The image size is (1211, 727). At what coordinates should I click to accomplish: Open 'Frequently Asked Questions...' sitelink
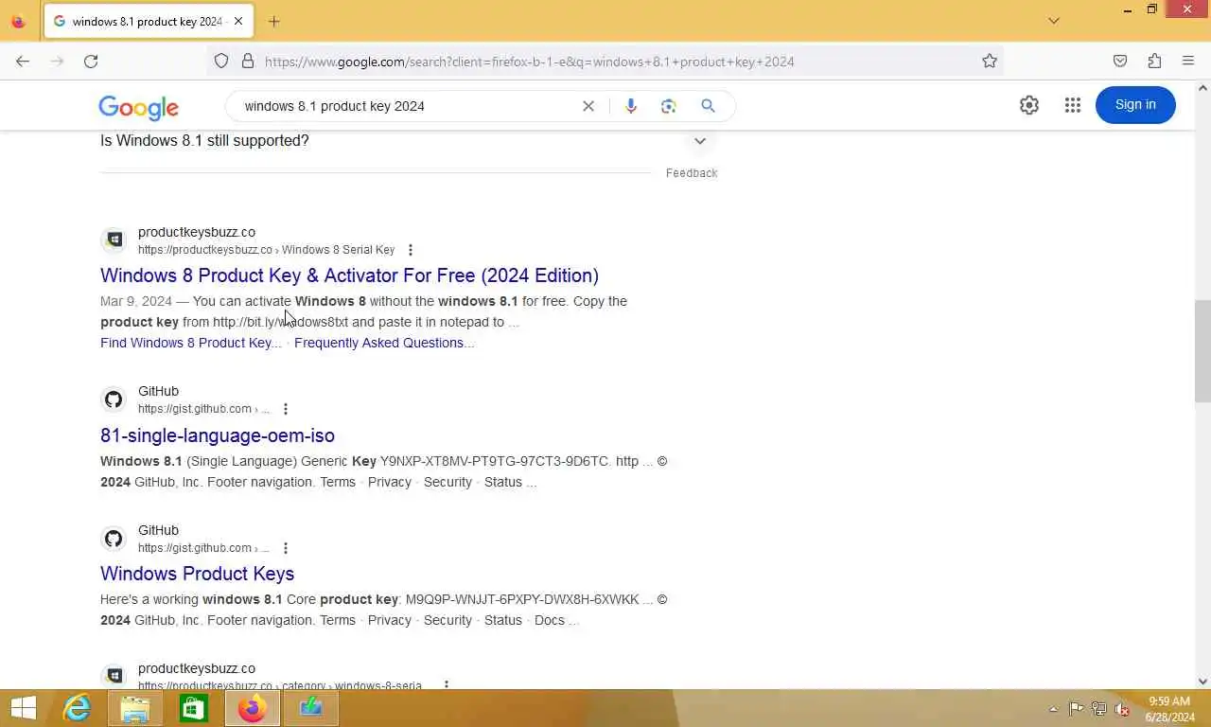click(384, 343)
